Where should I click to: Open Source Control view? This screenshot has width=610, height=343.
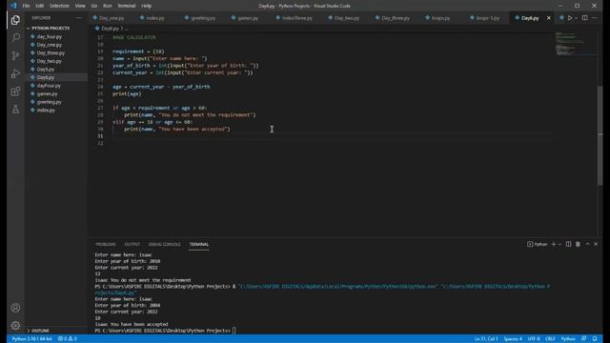[x=15, y=55]
